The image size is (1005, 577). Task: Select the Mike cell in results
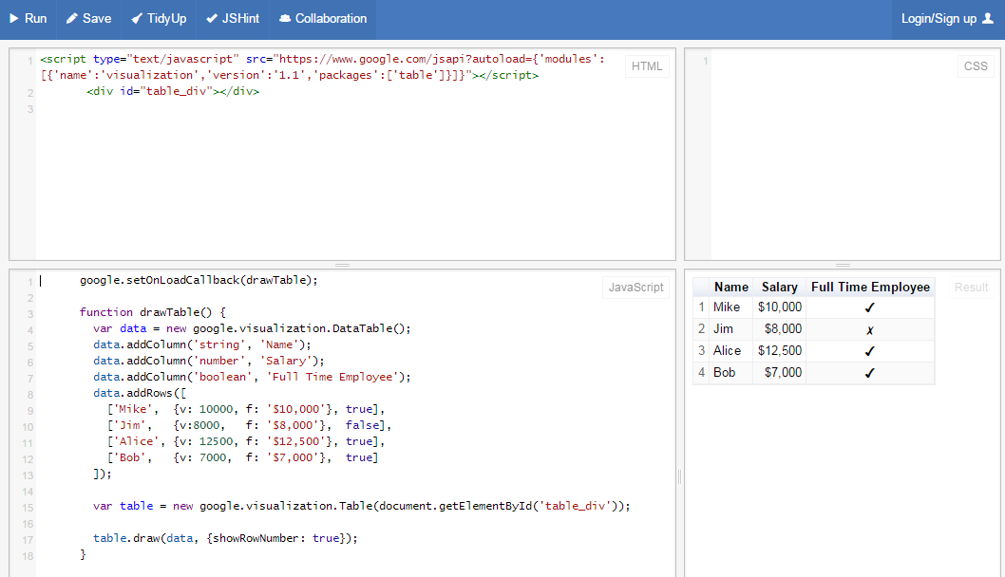tap(730, 307)
